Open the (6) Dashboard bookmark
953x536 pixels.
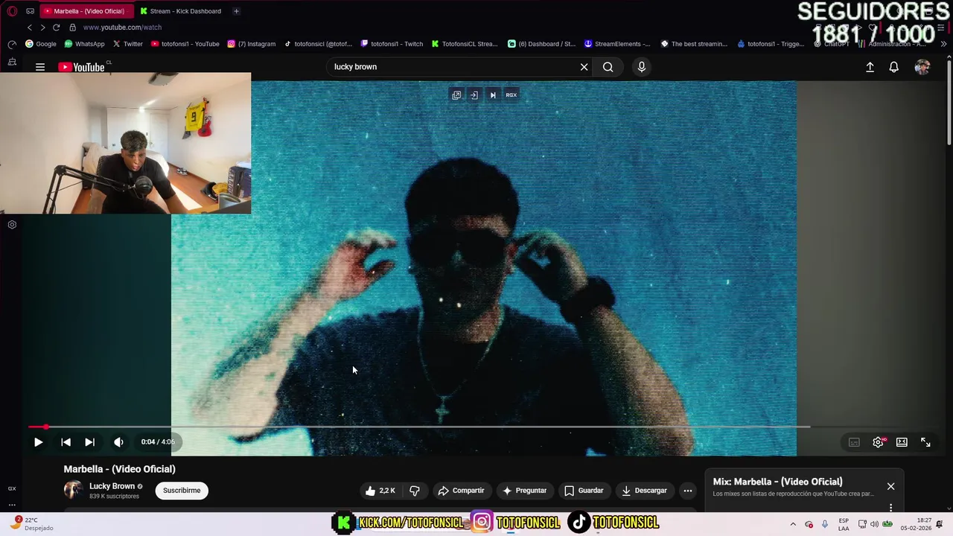click(x=541, y=44)
